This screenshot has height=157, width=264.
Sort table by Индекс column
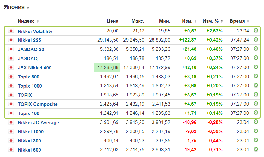pos(28,21)
